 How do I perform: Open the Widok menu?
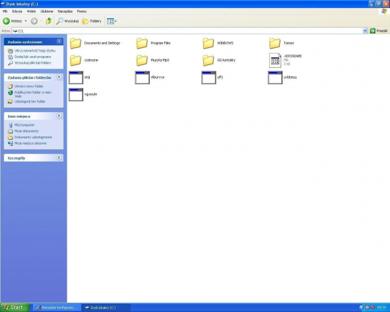31,11
